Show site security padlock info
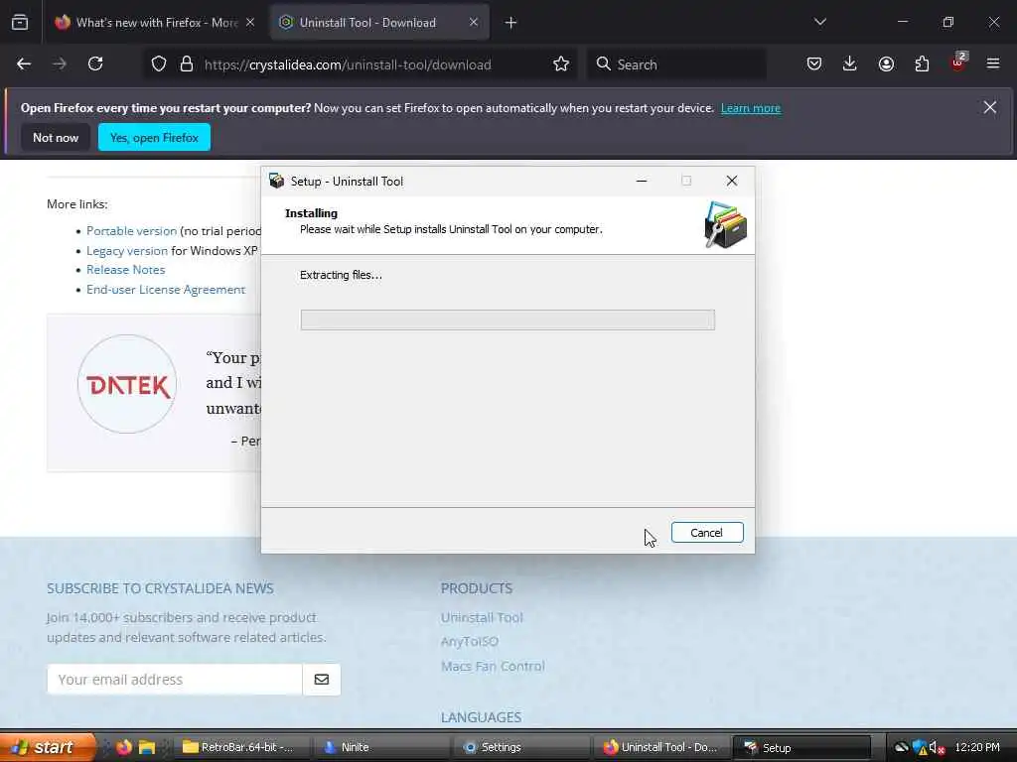 (x=187, y=64)
